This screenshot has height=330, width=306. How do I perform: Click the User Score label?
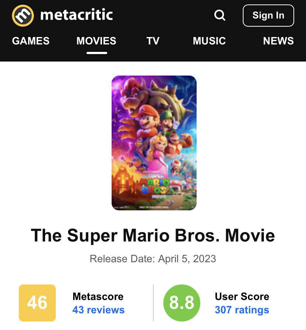(242, 296)
